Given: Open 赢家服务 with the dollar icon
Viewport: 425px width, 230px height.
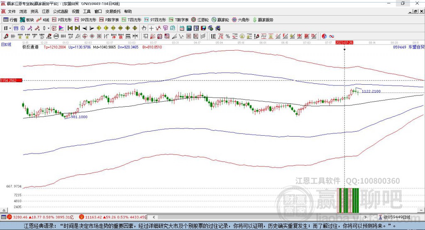Looking at the screenshot, I should (x=263, y=20).
